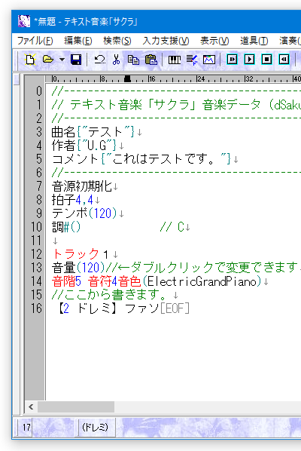Screen dimensions: 301x451
Task: Open the ファイル(F) menu
Action: click(35, 41)
